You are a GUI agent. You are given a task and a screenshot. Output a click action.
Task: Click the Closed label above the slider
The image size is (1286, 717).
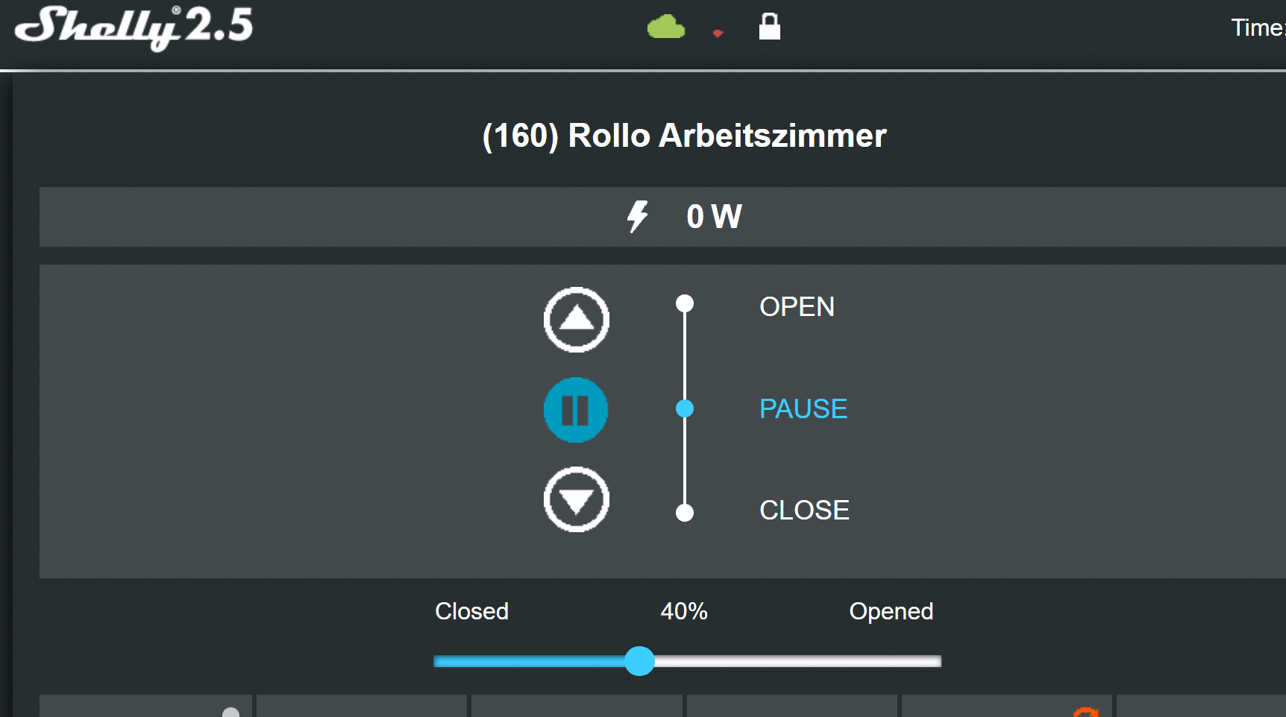click(471, 611)
